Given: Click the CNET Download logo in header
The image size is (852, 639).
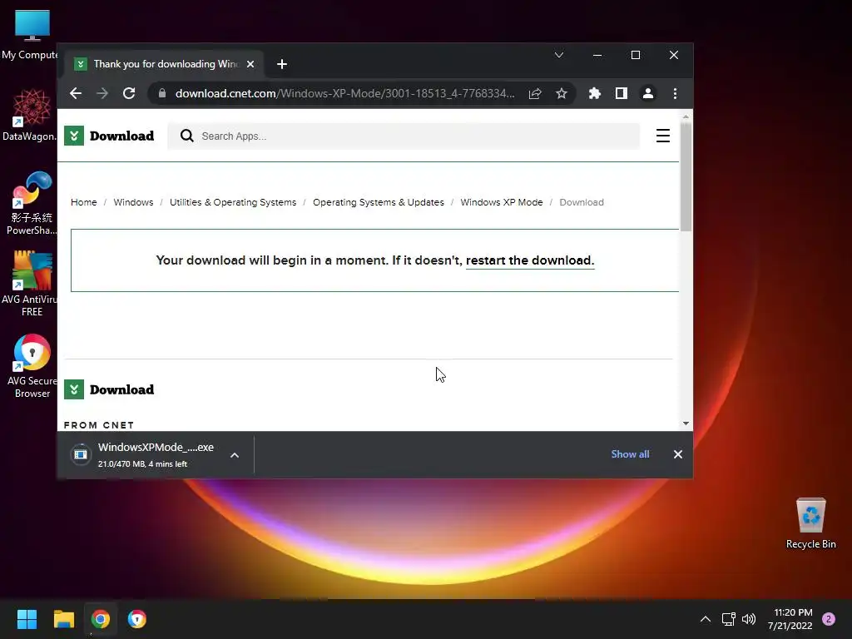Looking at the screenshot, I should tap(109, 136).
